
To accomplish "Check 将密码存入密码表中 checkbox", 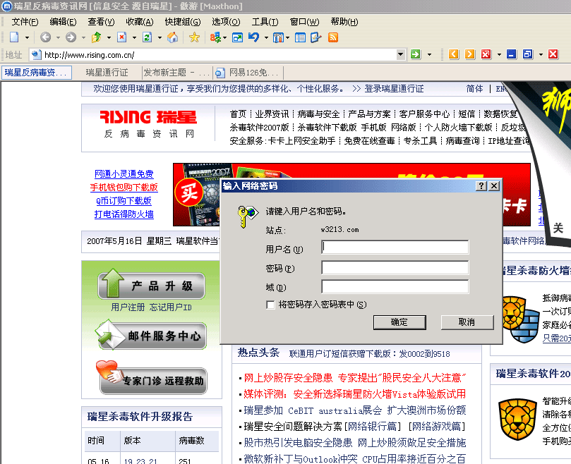I will pos(270,305).
